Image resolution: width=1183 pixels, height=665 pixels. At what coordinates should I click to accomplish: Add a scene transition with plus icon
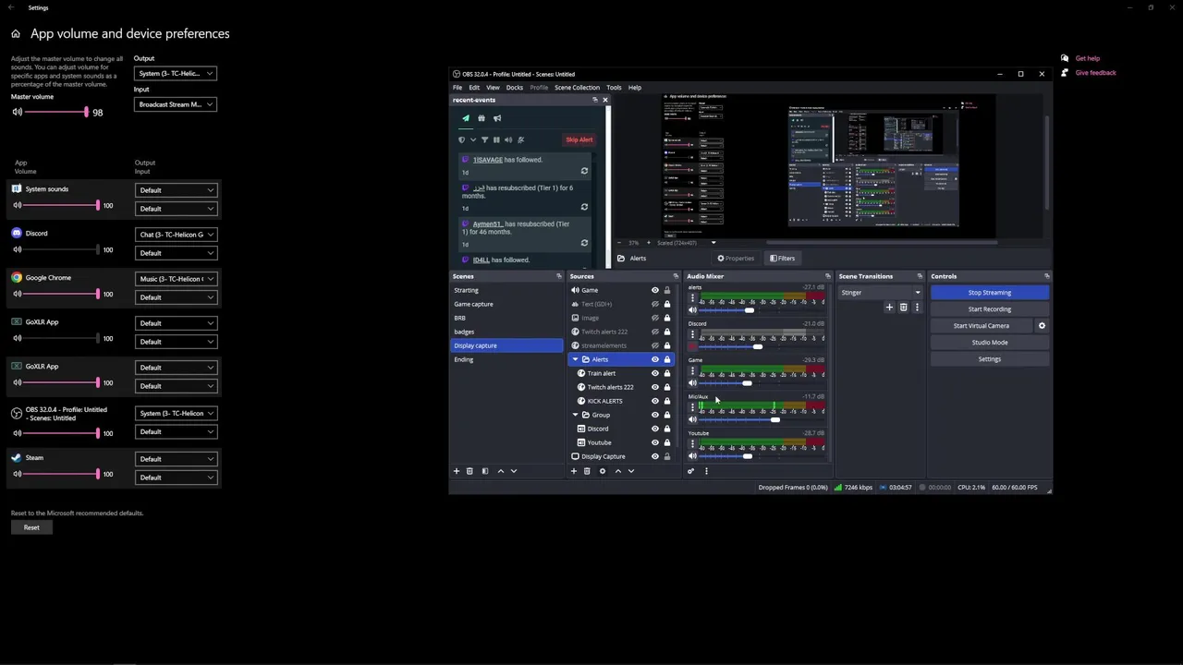pos(889,308)
